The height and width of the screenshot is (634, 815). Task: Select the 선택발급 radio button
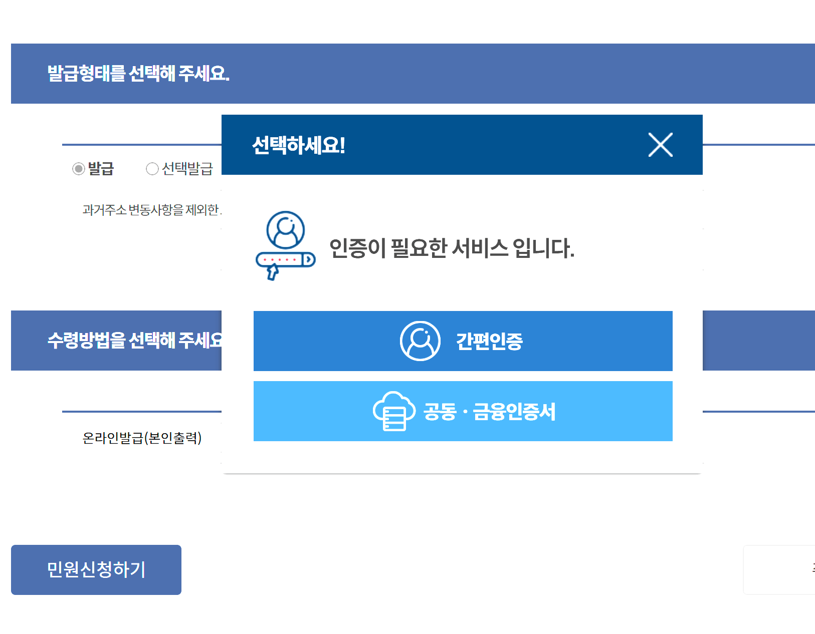point(152,169)
